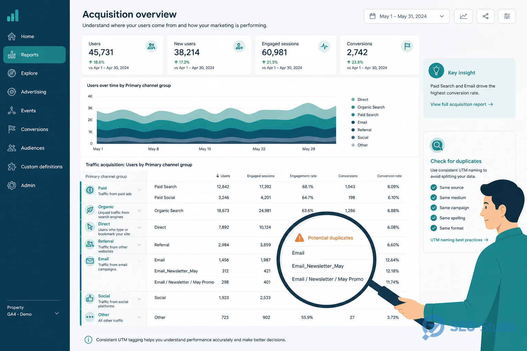Sort table by the Users column

pos(223,176)
